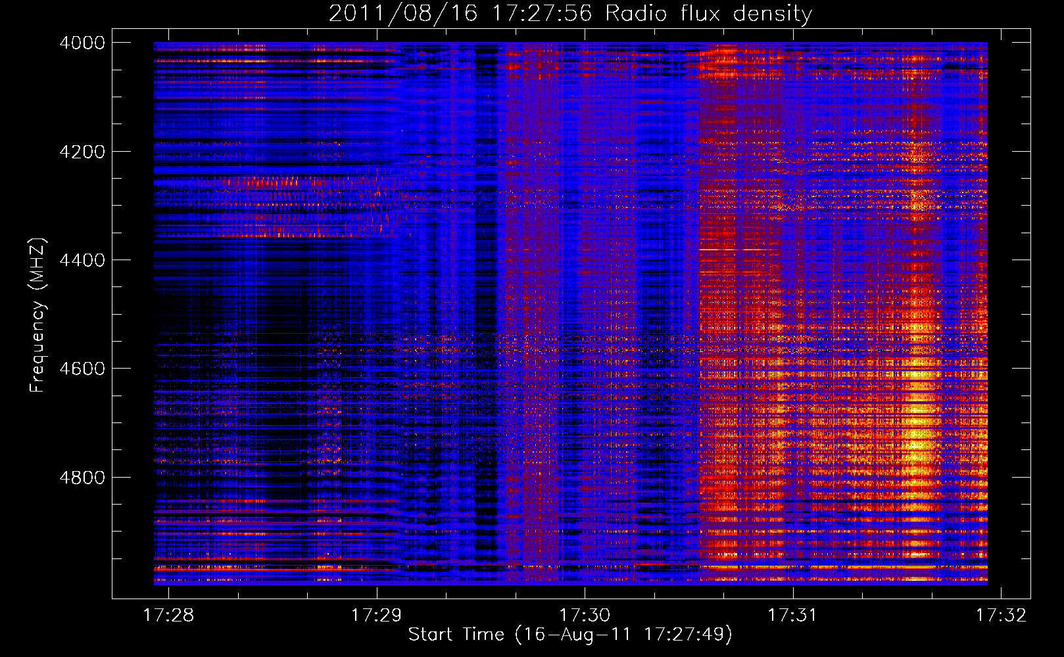
Task: Click the 'Frequency (MHZ)' axis title
Action: coord(38,315)
